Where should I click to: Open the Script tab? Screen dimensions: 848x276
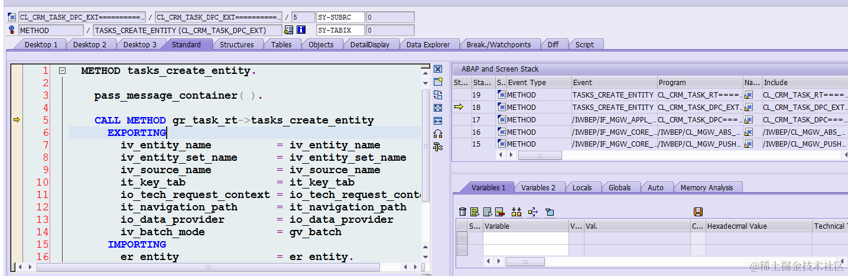pyautogui.click(x=584, y=44)
